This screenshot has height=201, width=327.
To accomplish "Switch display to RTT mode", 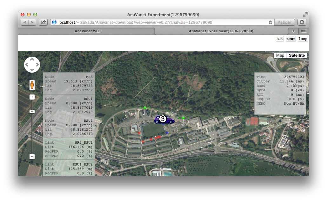I will 279,39.
